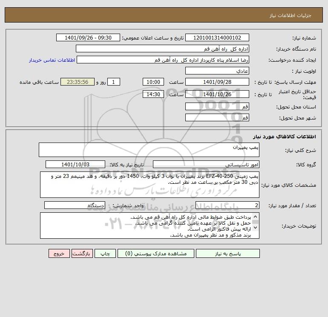Click delivery province field قم
The width and height of the screenshot is (328, 317).
[217, 106]
